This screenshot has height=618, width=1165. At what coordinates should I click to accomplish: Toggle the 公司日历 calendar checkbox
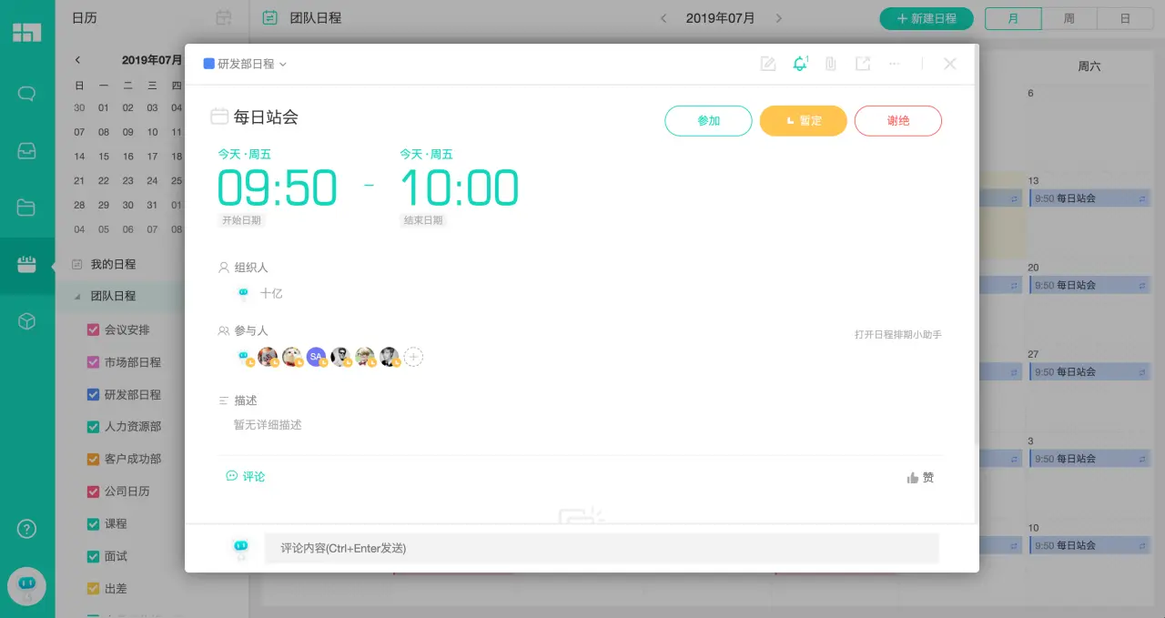coord(94,491)
